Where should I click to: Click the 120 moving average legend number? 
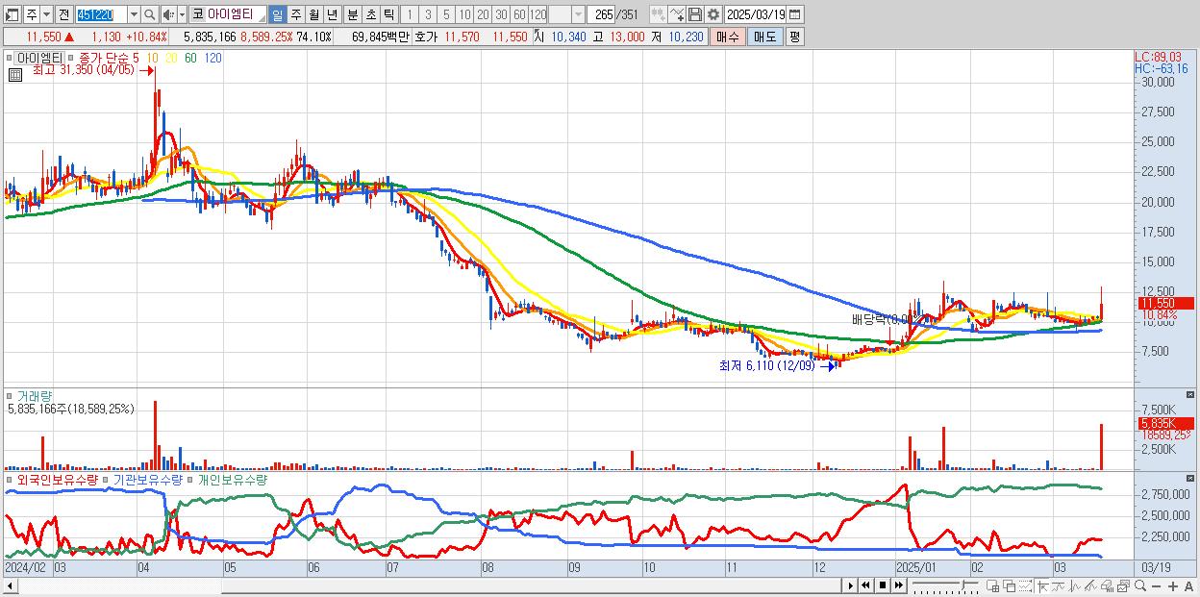[213, 58]
